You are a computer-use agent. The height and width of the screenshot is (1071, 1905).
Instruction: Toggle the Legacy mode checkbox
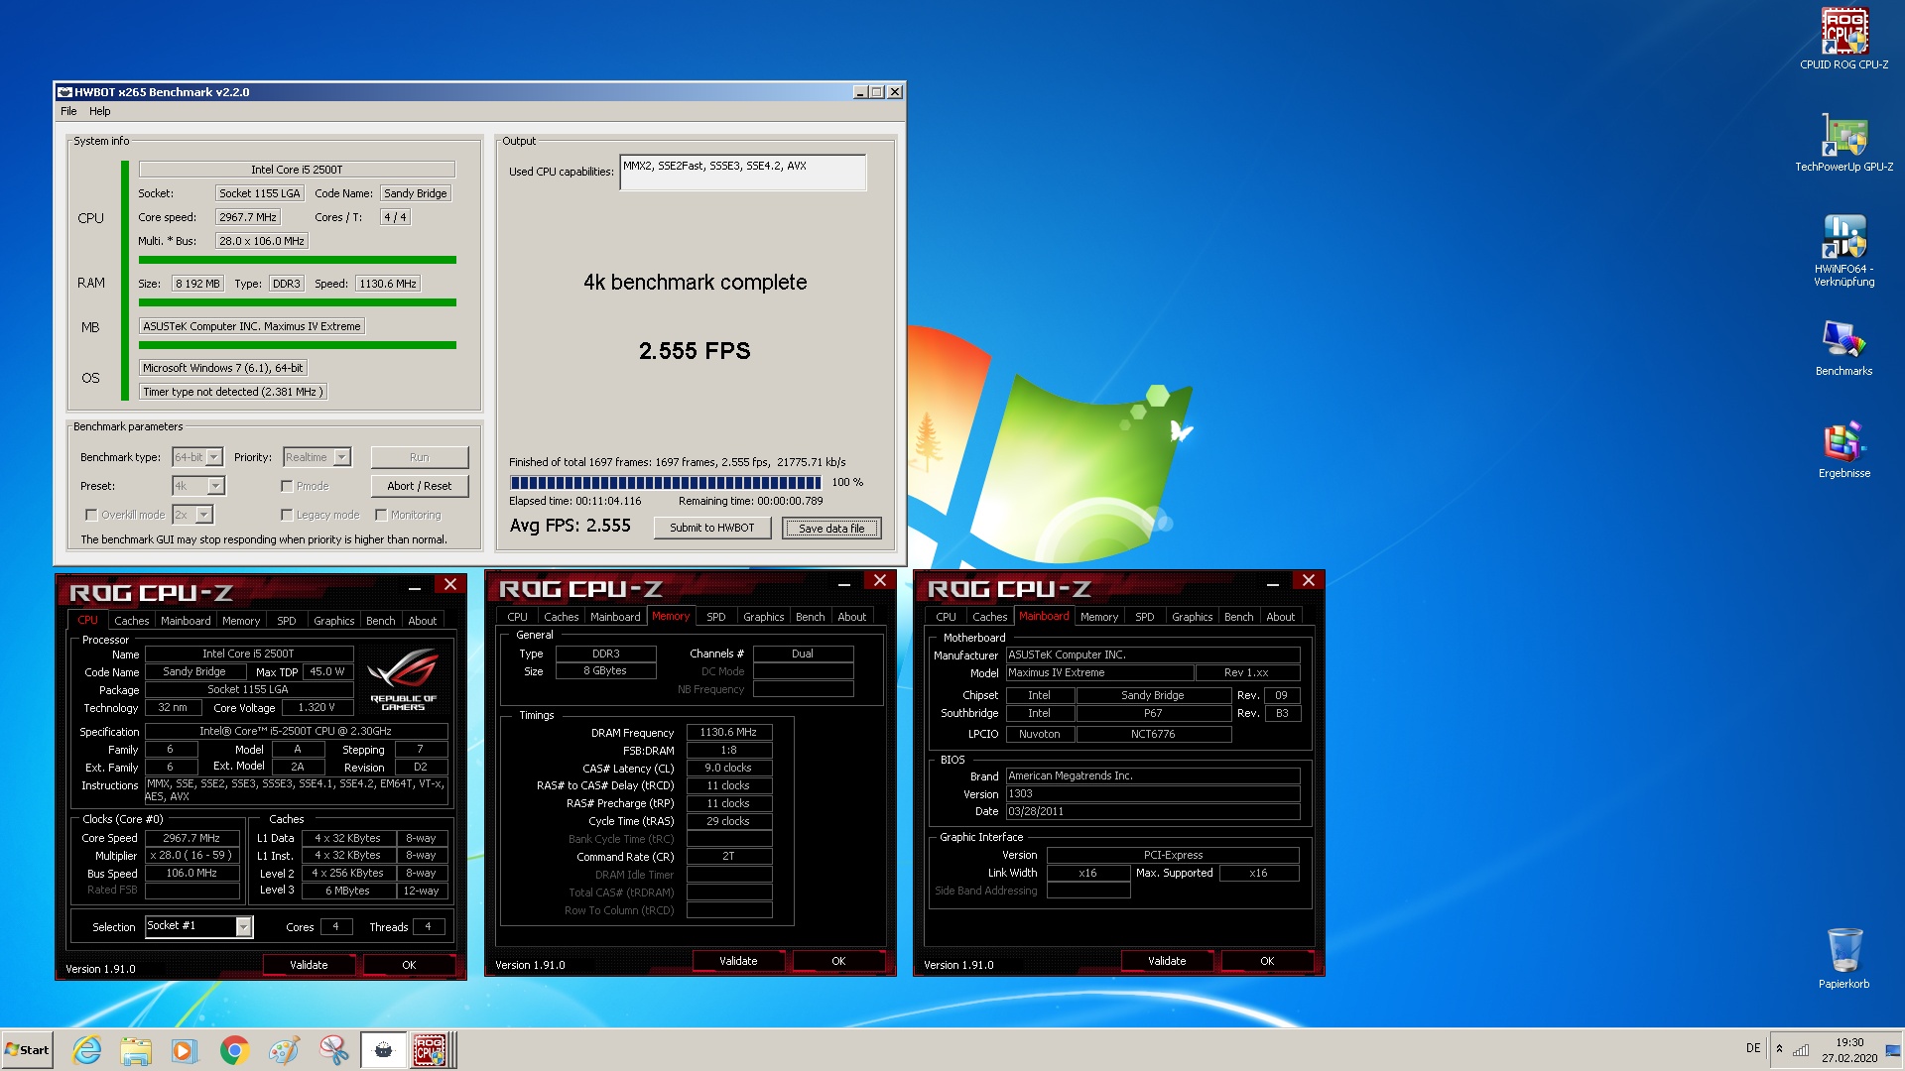pyautogui.click(x=287, y=515)
